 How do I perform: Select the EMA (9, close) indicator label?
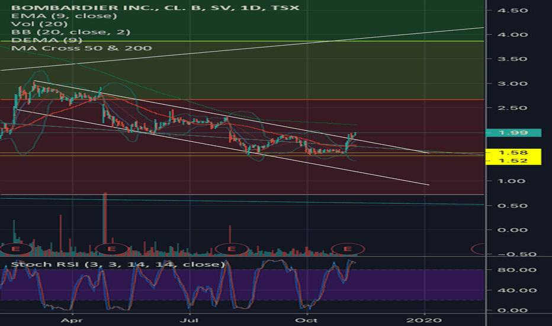(x=64, y=16)
